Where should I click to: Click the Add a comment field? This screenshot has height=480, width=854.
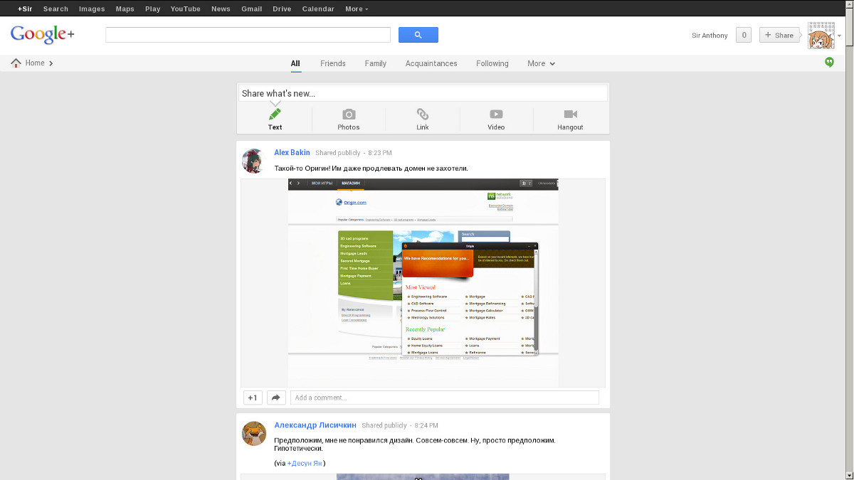[445, 398]
